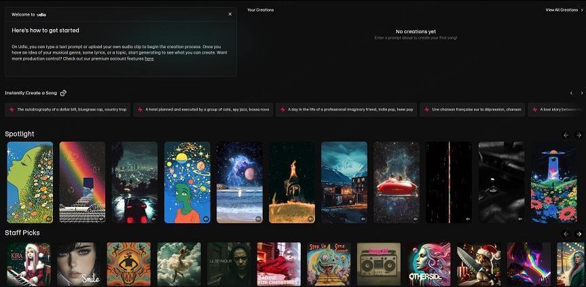The width and height of the screenshot is (586, 287).
Task: Go to next Staff Picks
Action: (579, 234)
